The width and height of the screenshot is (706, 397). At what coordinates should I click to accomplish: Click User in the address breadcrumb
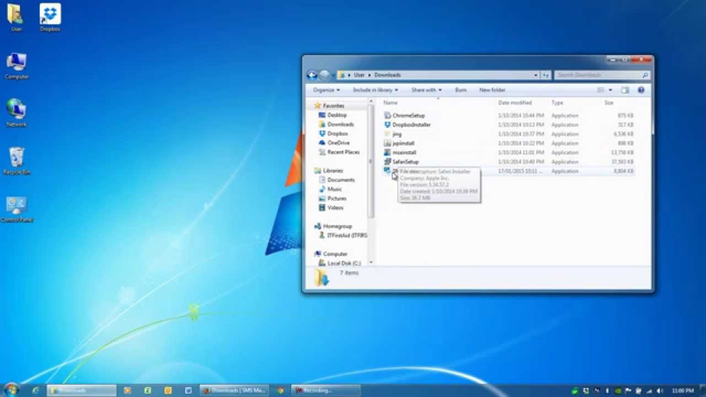[359, 75]
